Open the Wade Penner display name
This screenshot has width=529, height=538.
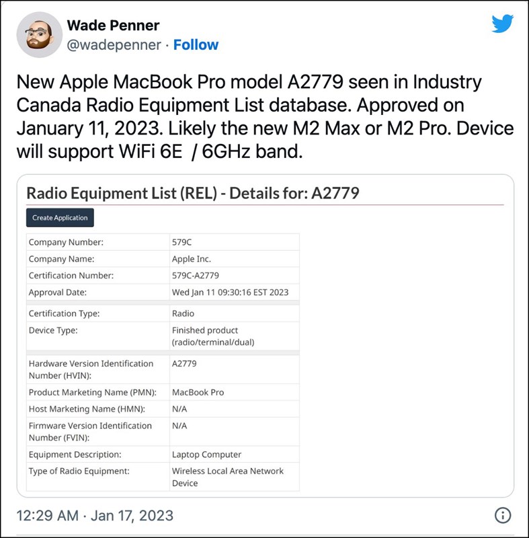coord(113,26)
